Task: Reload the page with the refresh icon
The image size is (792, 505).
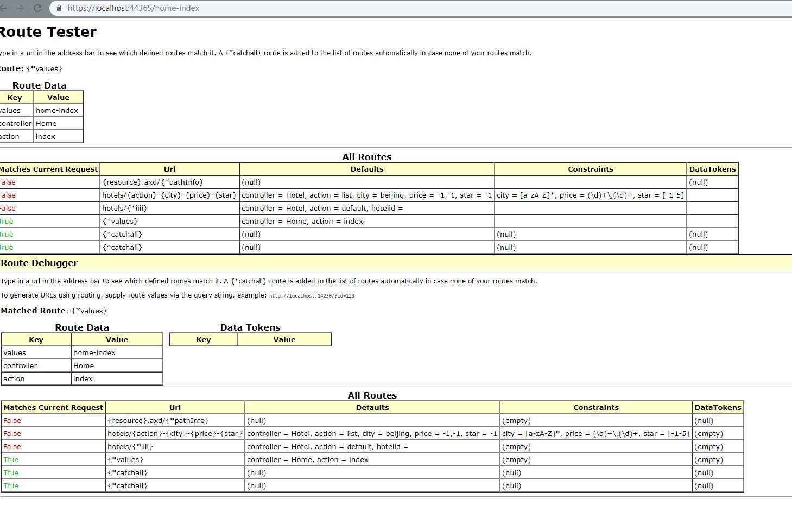Action: 37,8
